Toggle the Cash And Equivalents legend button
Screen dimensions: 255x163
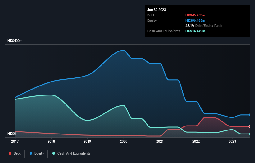(71, 154)
